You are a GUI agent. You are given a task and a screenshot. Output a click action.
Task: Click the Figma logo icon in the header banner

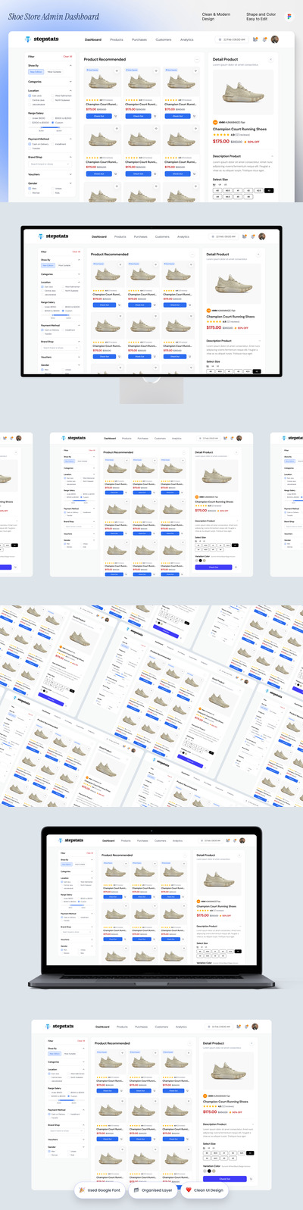click(289, 16)
